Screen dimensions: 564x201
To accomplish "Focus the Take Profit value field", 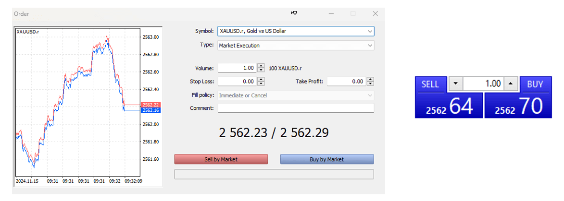I will 346,82.
